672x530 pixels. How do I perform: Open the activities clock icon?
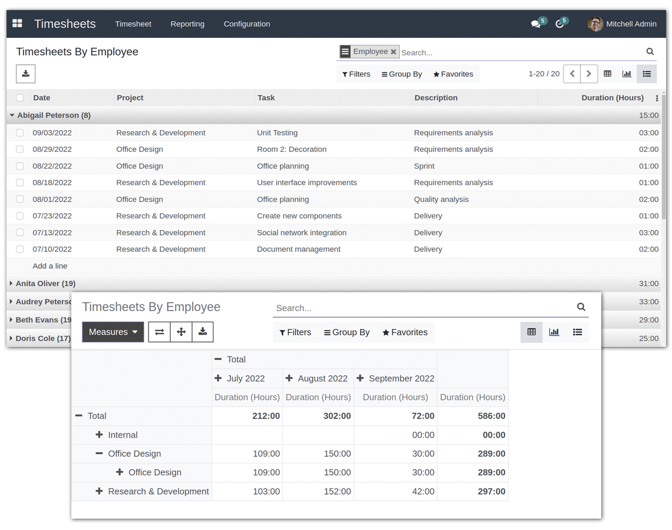[x=560, y=24]
